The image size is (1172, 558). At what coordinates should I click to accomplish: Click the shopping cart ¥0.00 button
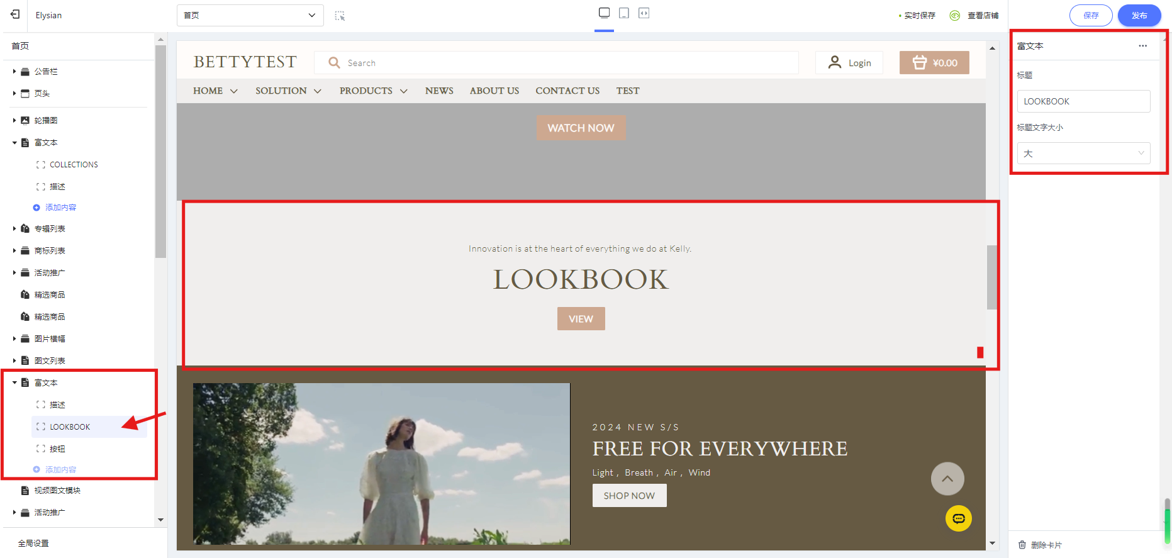934,63
